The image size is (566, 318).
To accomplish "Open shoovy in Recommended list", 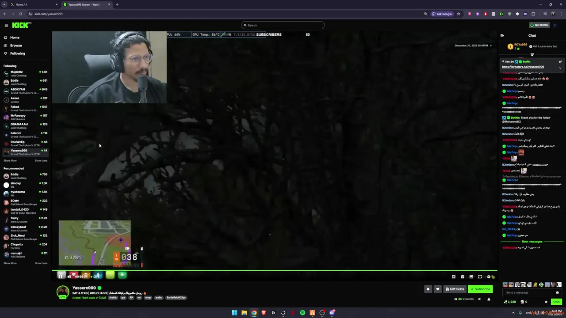I will point(25,185).
